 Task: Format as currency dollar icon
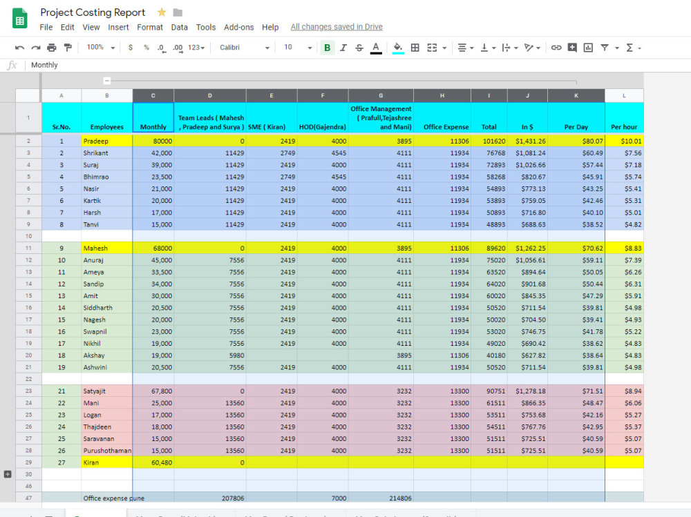point(131,48)
